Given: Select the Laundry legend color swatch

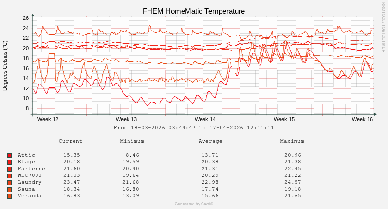Looking at the screenshot, I should [x=9, y=182].
